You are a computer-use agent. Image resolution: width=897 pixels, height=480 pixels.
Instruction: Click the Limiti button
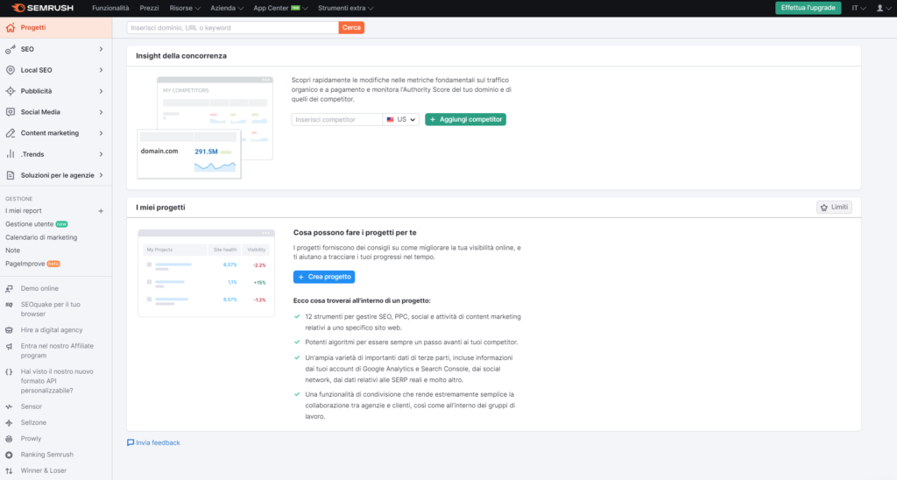(834, 207)
